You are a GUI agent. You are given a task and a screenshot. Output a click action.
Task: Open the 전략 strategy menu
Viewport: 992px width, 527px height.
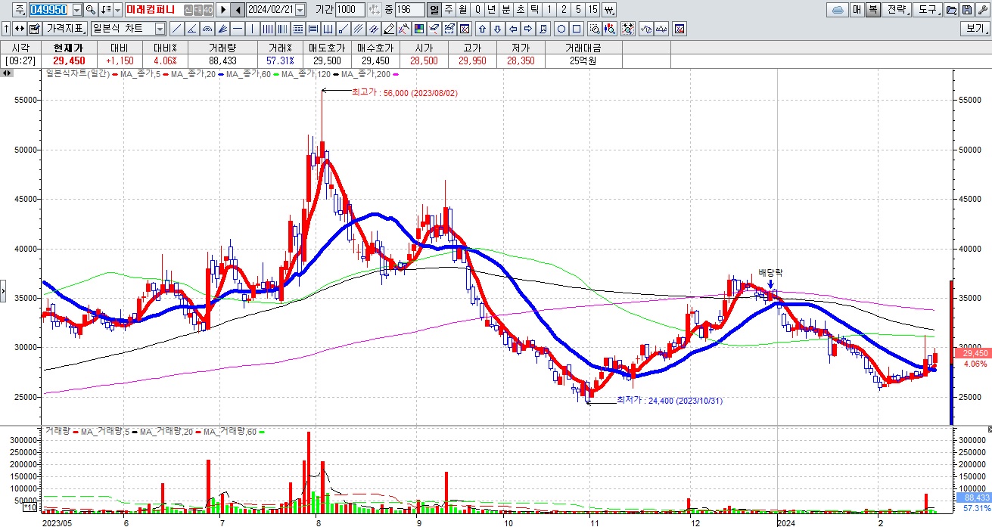tap(897, 10)
